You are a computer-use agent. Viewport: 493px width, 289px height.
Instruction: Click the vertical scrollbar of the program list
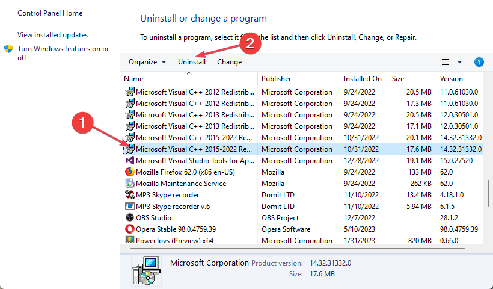click(488, 193)
